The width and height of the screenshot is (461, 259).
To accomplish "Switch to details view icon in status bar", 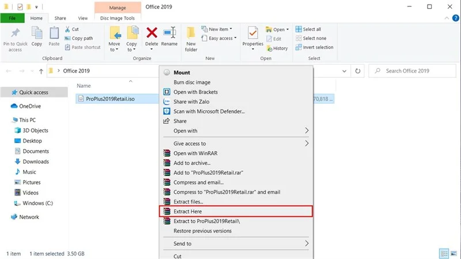I will coord(444,253).
